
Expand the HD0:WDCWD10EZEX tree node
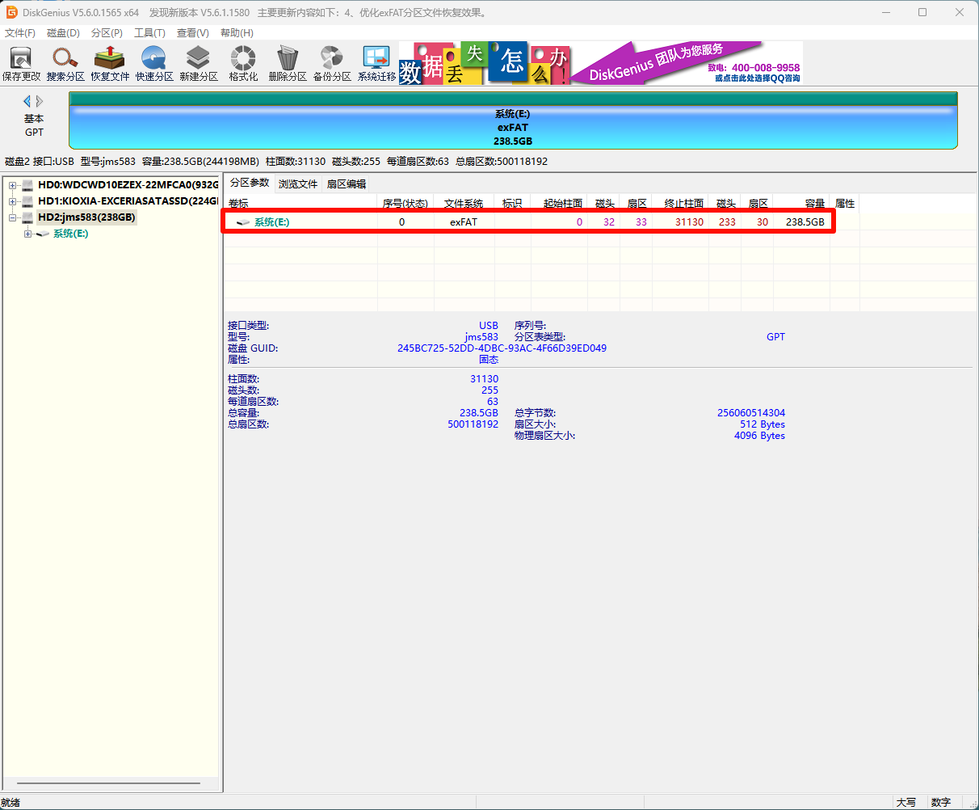(13, 185)
